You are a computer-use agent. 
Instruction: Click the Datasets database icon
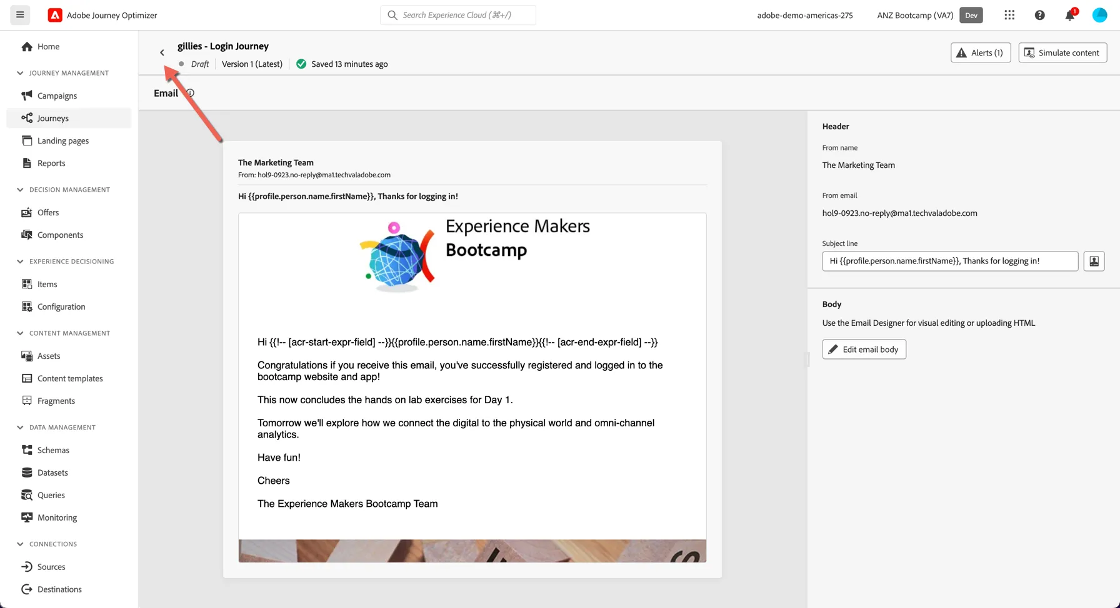tap(27, 473)
